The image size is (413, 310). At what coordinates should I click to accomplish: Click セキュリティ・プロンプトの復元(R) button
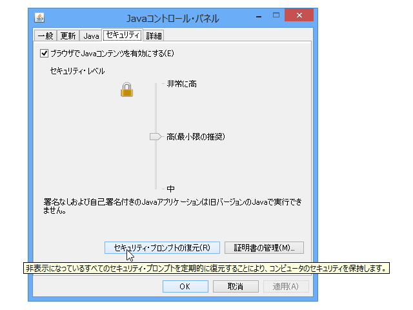(162, 248)
